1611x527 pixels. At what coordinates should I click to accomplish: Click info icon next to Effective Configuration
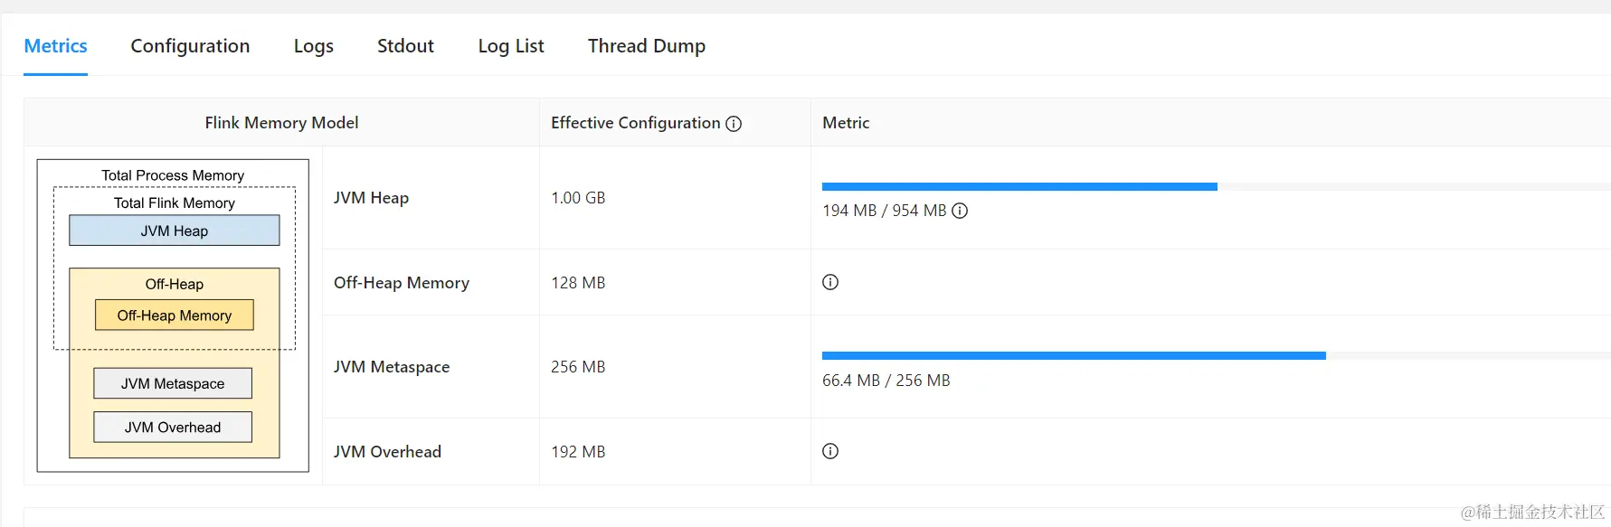click(x=734, y=124)
